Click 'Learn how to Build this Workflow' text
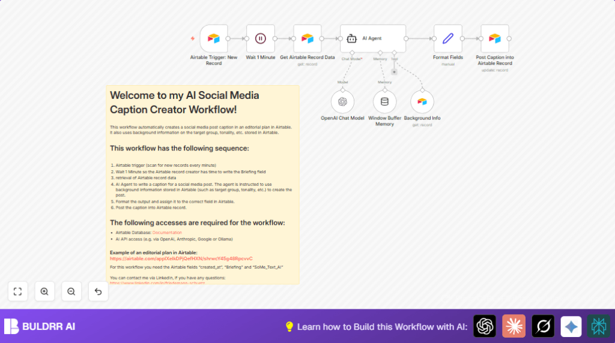The image size is (615, 343). [x=383, y=327]
